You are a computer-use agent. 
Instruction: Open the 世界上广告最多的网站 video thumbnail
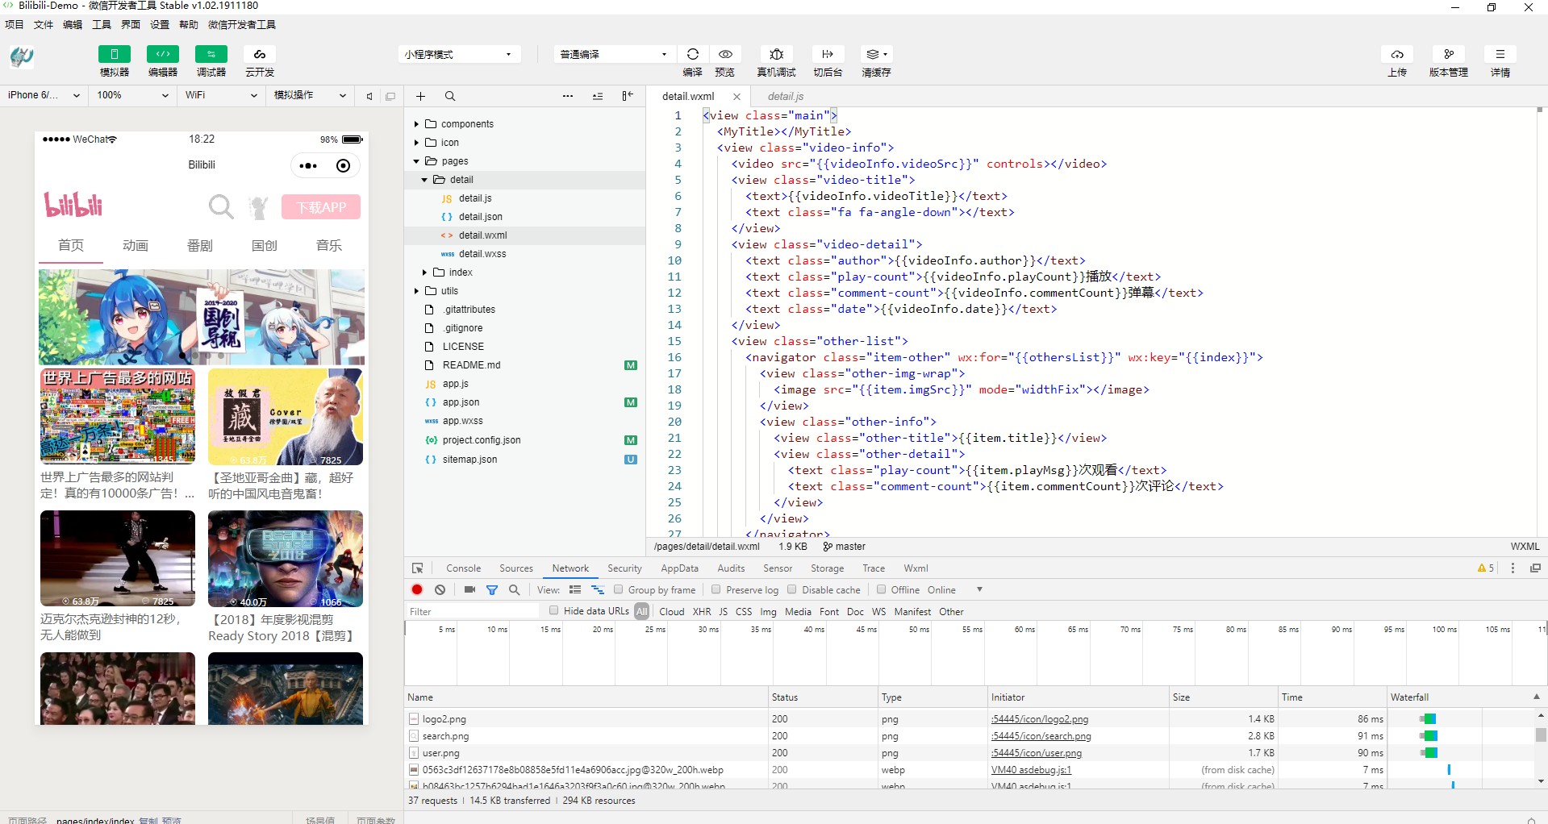pyautogui.click(x=118, y=416)
